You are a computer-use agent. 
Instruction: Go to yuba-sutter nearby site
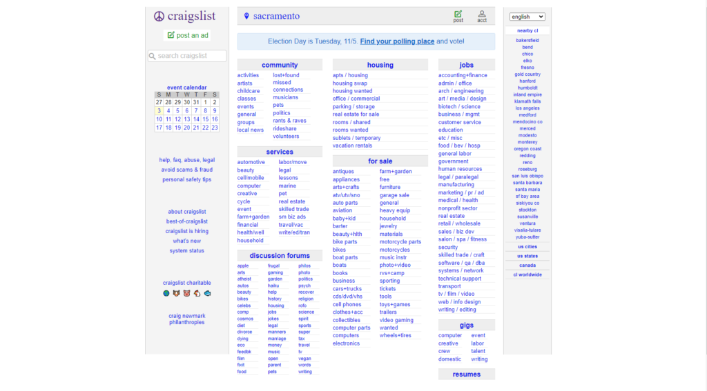[527, 237]
